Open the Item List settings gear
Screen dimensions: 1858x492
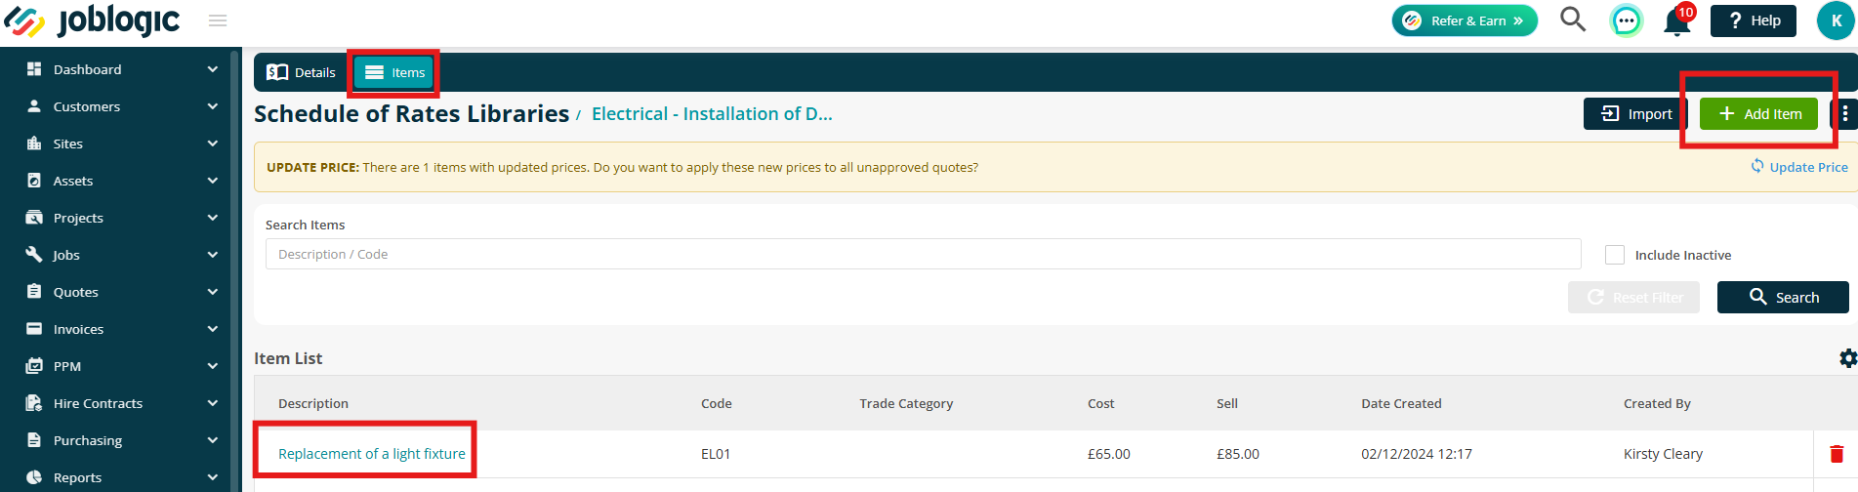[1847, 358]
